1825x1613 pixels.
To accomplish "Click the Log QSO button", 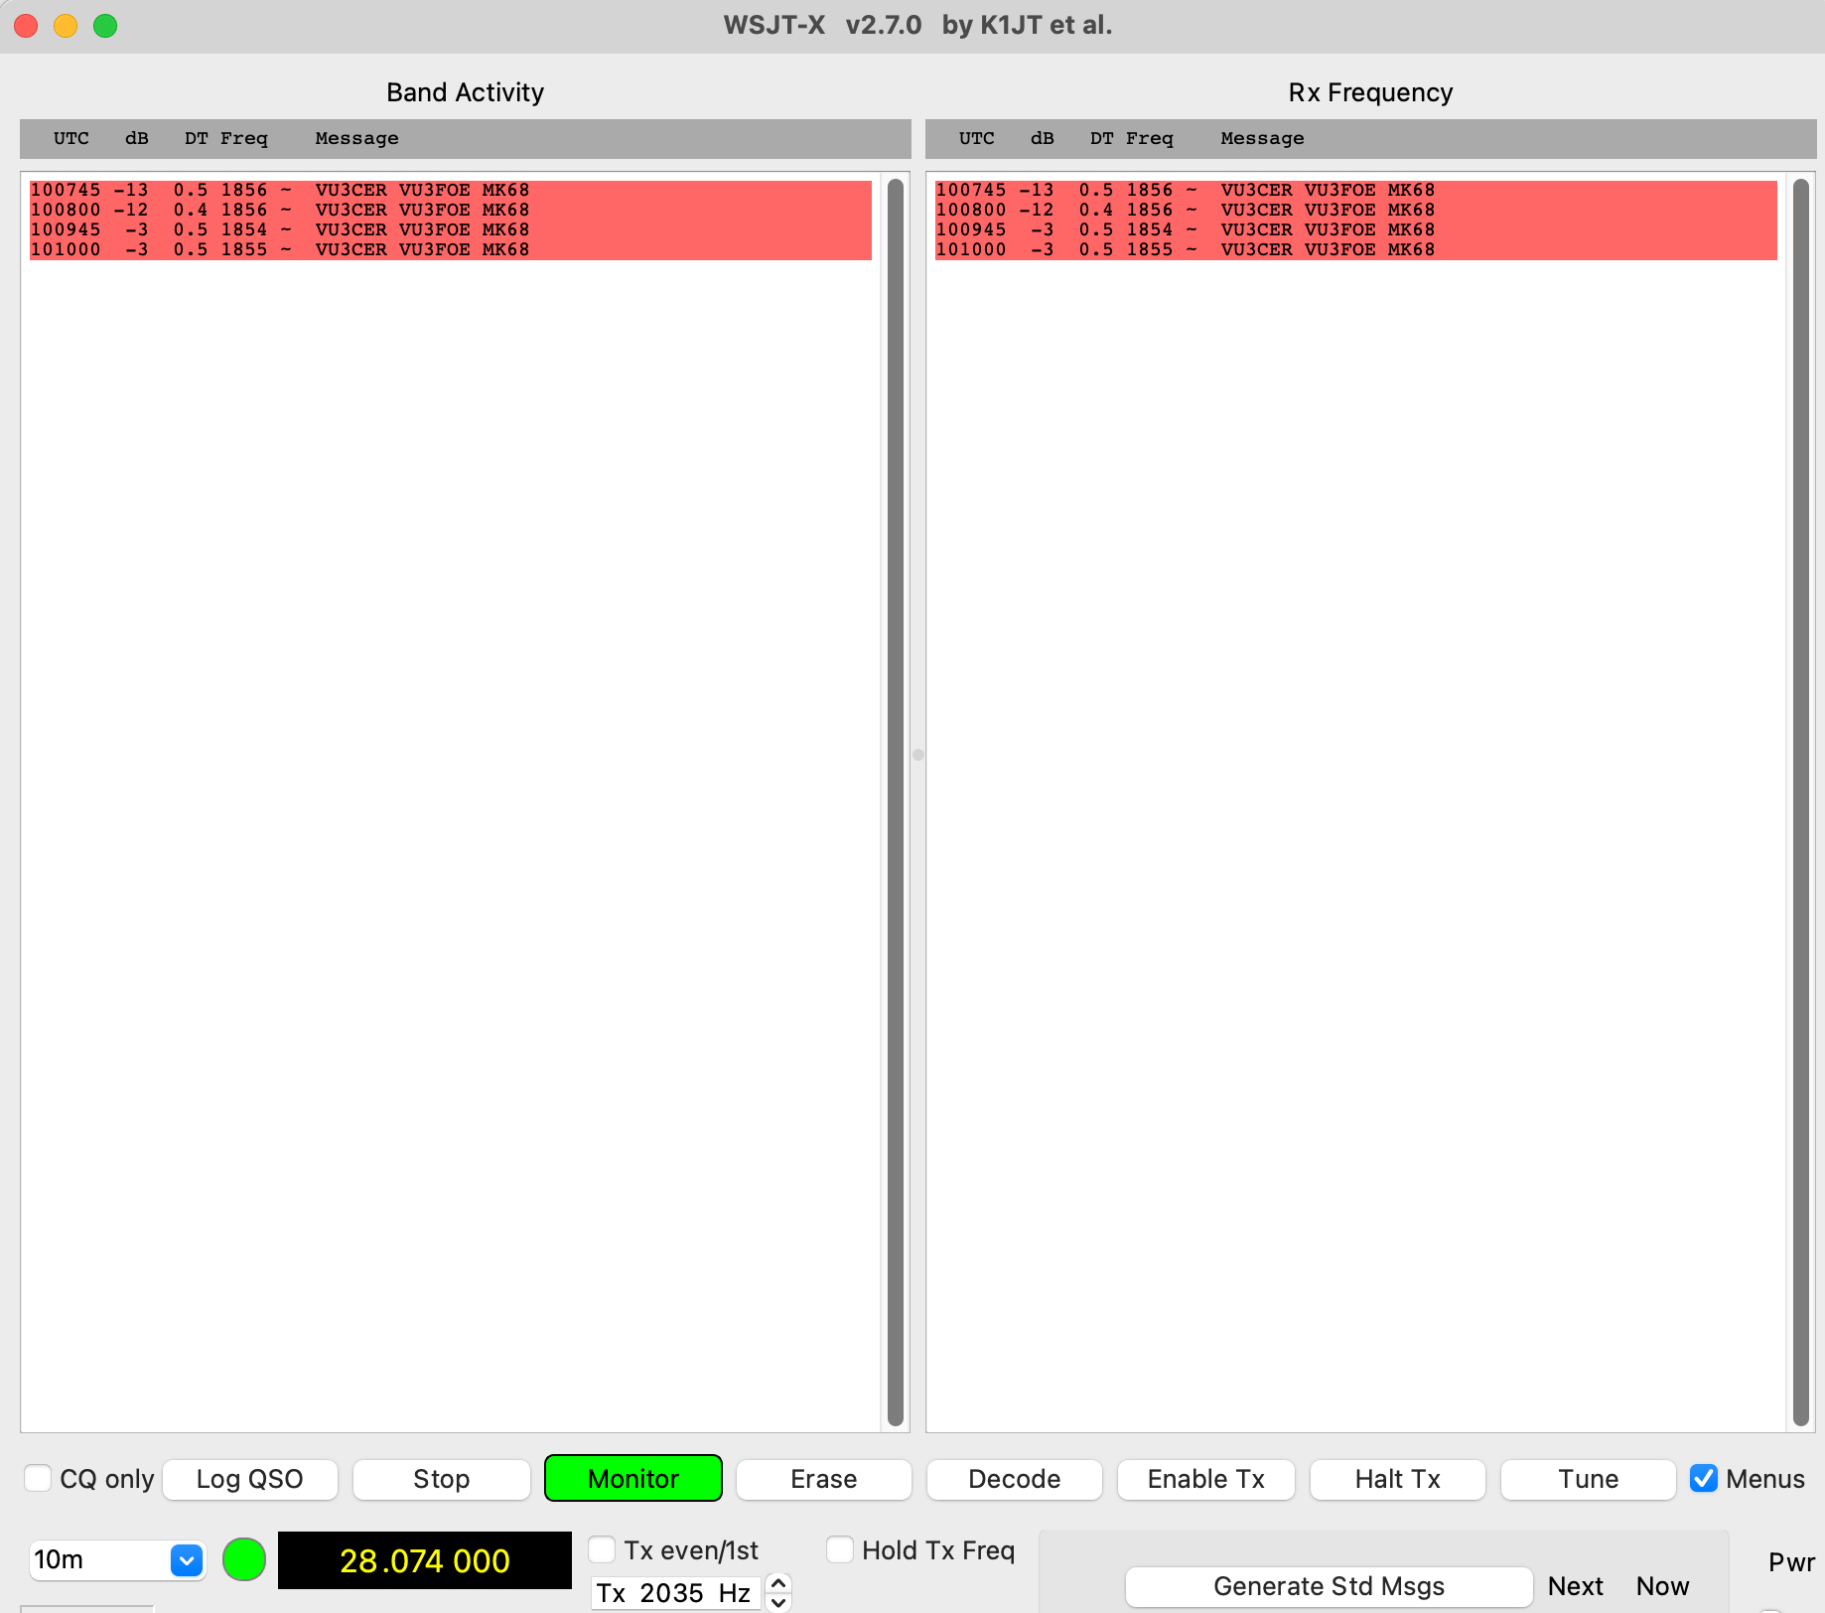I will tap(250, 1479).
